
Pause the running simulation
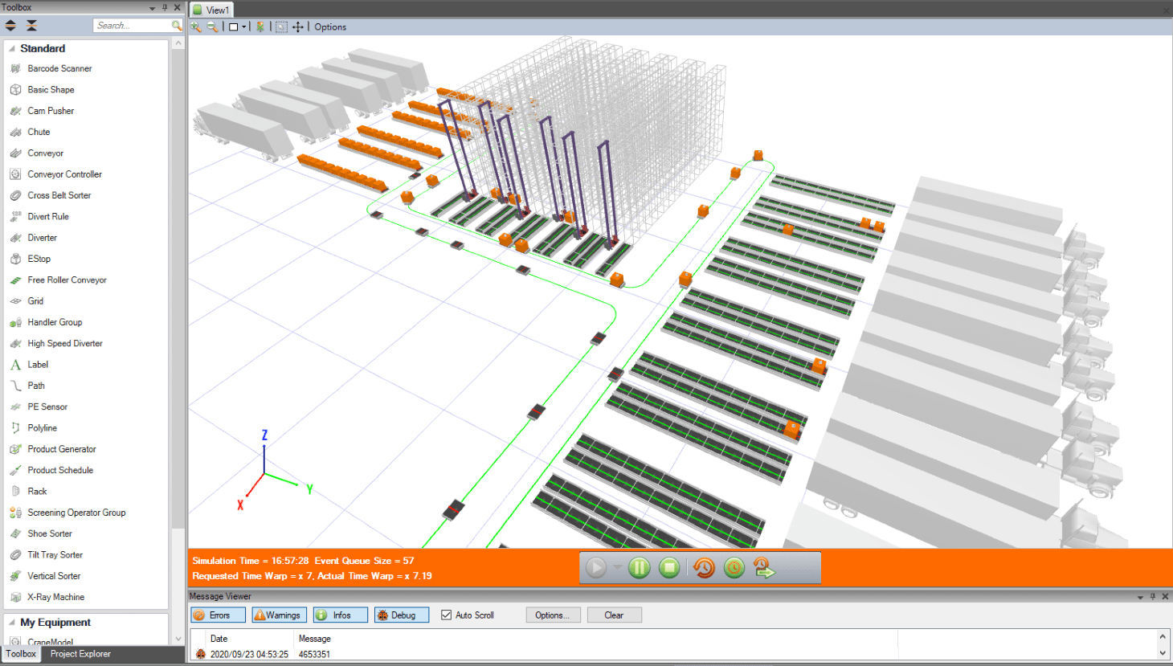point(639,567)
